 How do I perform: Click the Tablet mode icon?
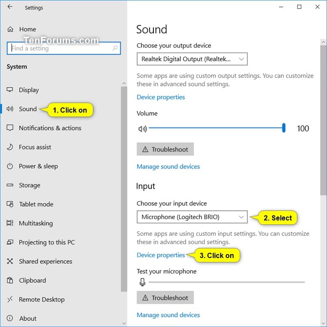coord(10,204)
